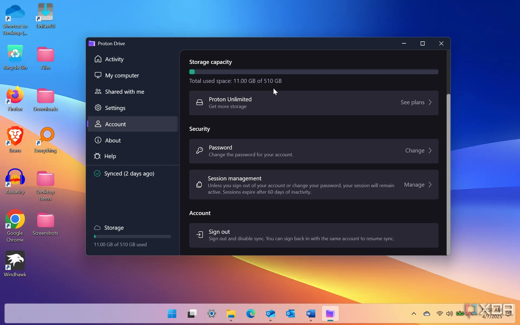Click Manage for Session management
The image size is (520, 325).
[x=414, y=185]
